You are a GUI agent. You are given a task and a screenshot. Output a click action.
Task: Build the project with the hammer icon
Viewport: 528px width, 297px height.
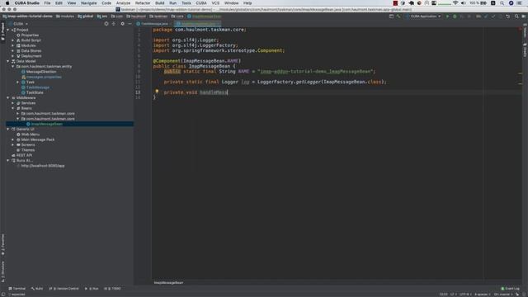(x=398, y=16)
